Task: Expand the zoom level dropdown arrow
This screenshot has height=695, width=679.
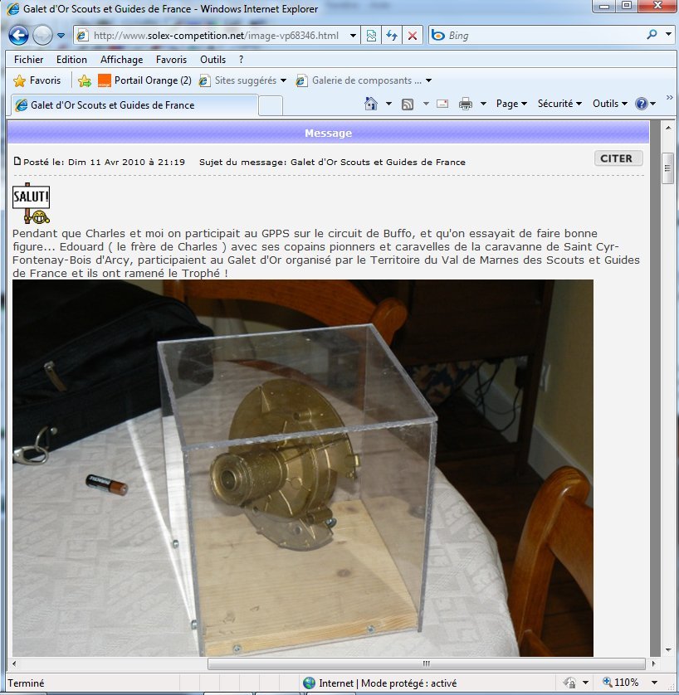Action: pos(654,683)
